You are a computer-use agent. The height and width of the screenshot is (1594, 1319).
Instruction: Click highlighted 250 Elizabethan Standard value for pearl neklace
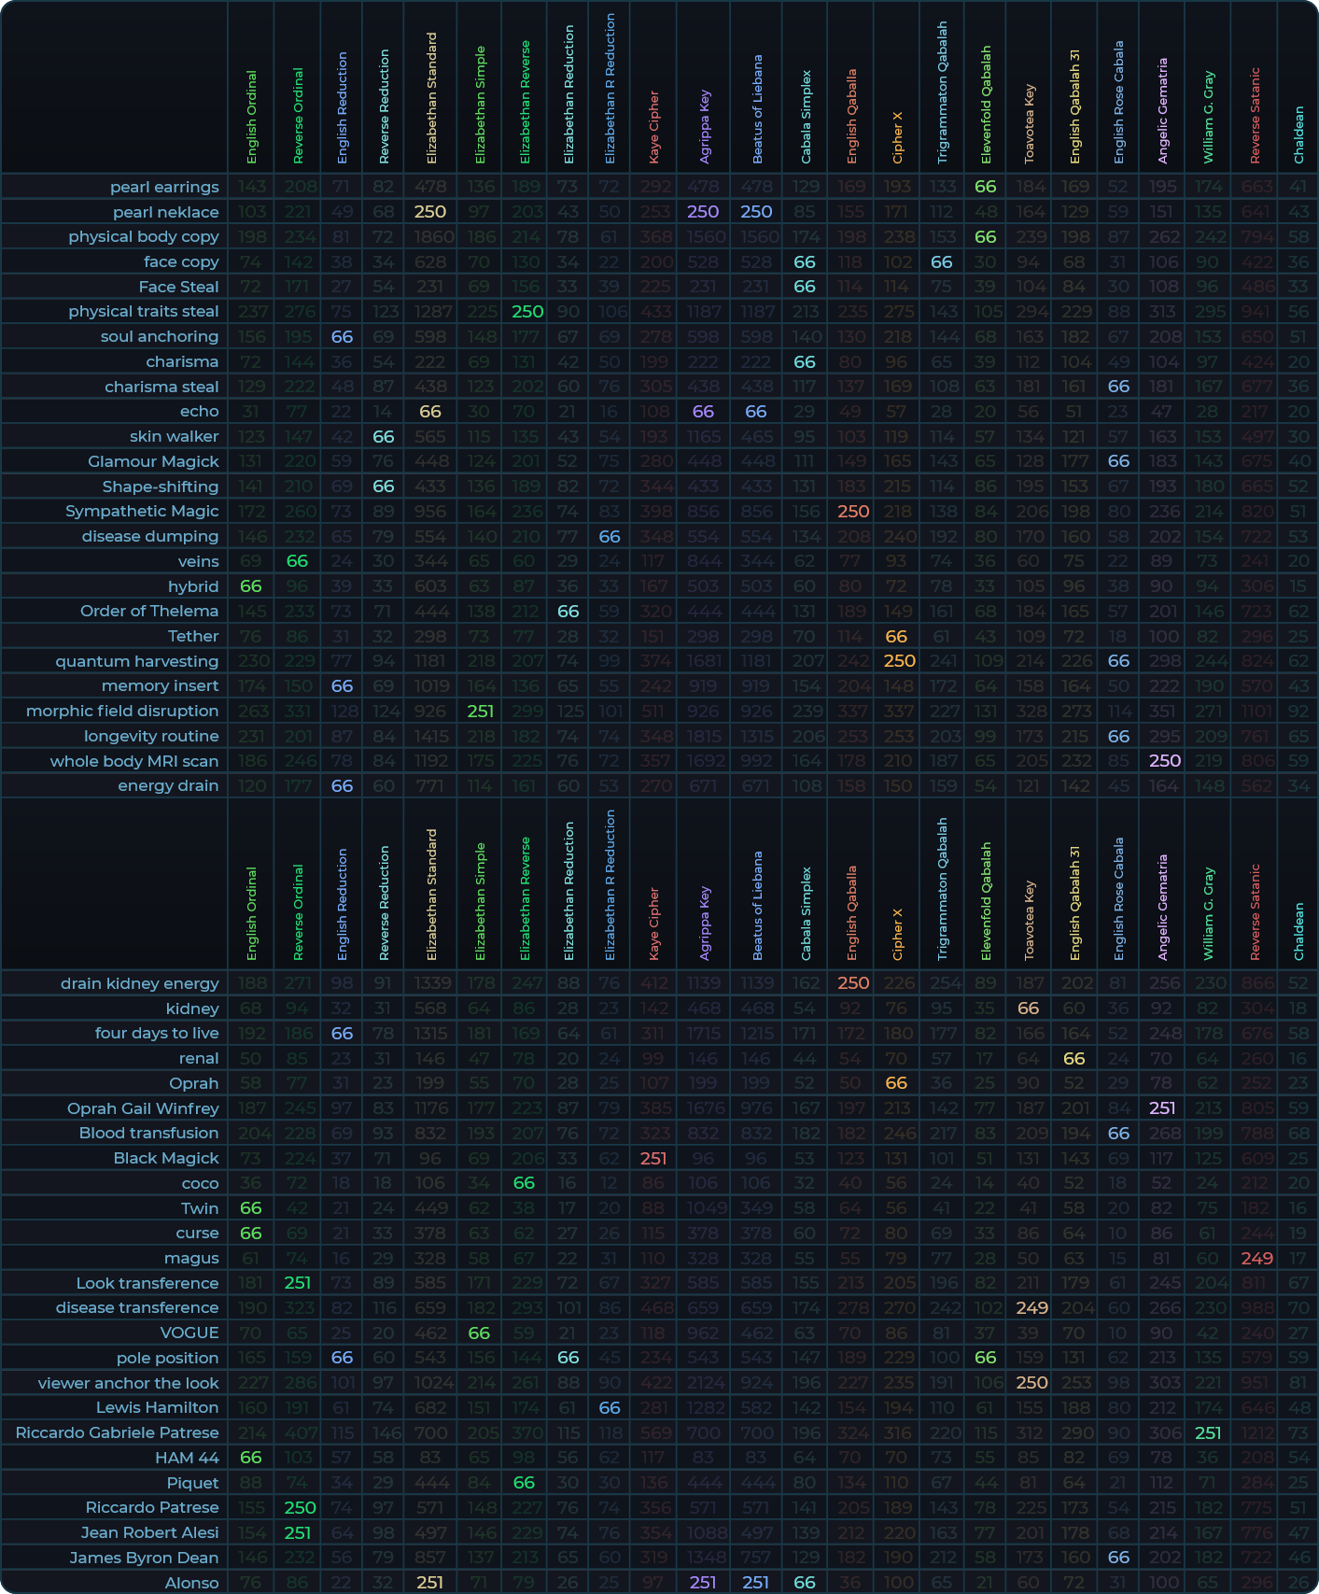click(430, 212)
